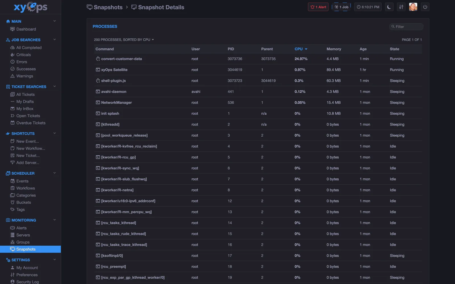The width and height of the screenshot is (455, 284).
Task: Click the Alerts bell icon
Action: click(13, 228)
